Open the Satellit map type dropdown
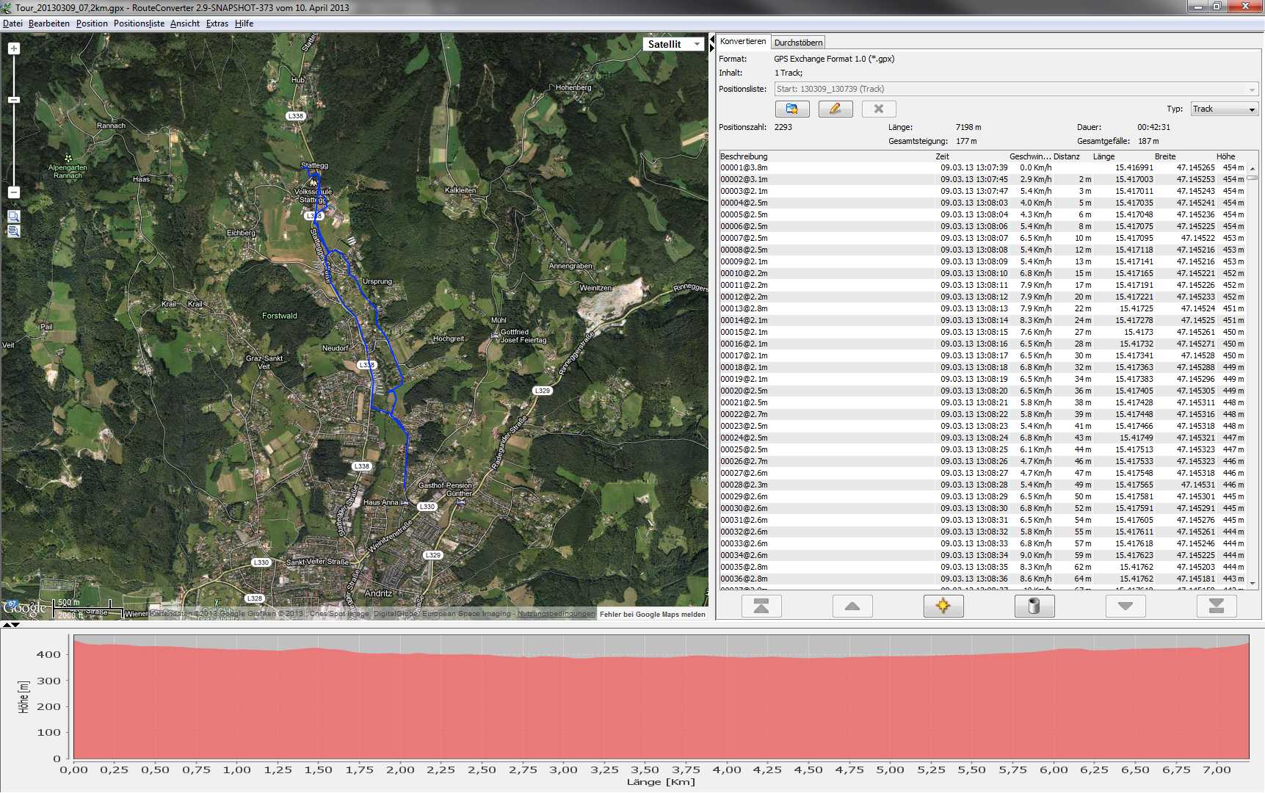The width and height of the screenshot is (1265, 793). [673, 44]
